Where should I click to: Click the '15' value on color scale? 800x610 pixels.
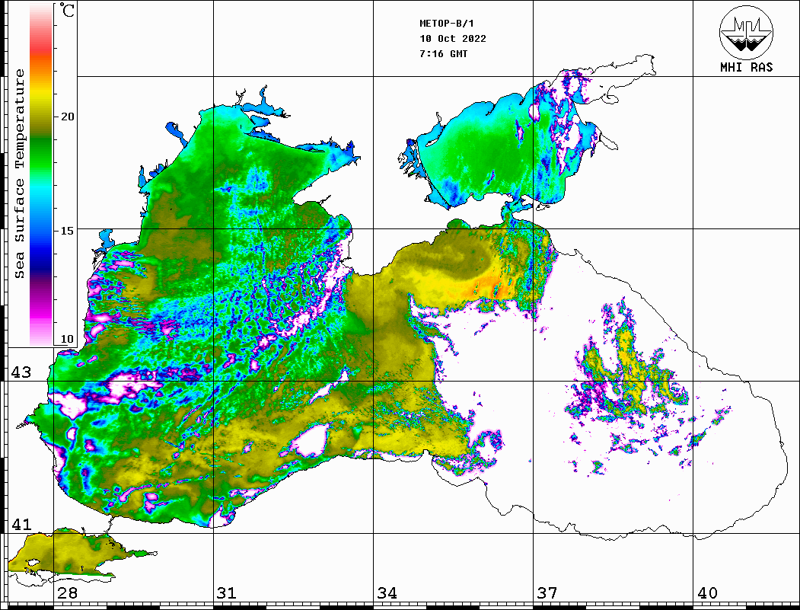pyautogui.click(x=67, y=231)
